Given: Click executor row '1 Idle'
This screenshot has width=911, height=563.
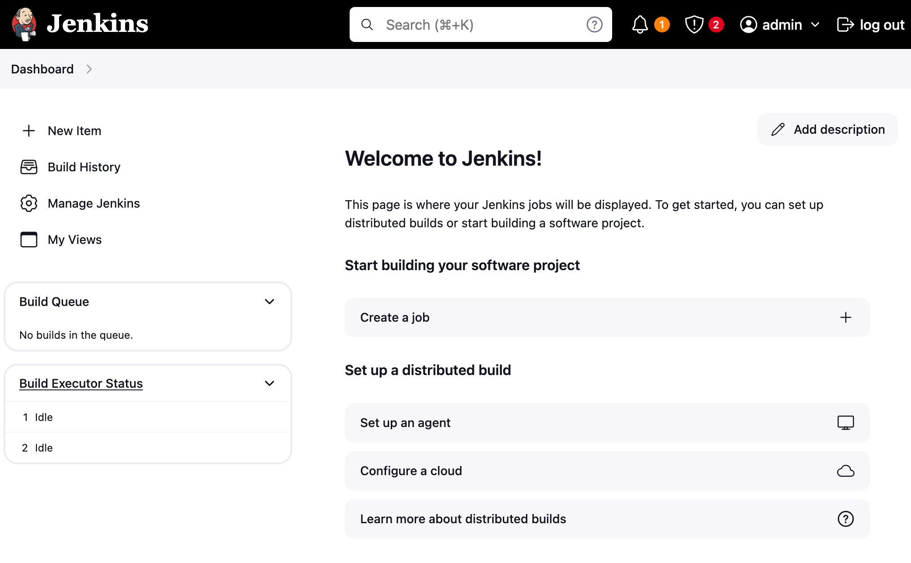Looking at the screenshot, I should [x=148, y=417].
